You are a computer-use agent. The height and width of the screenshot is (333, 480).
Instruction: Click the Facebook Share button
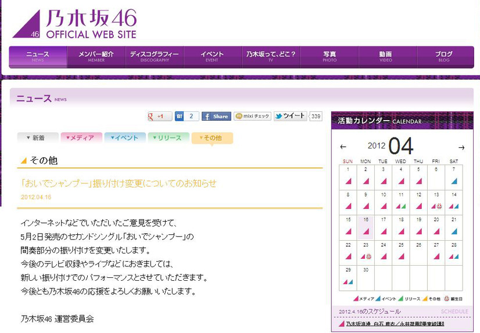pos(216,117)
